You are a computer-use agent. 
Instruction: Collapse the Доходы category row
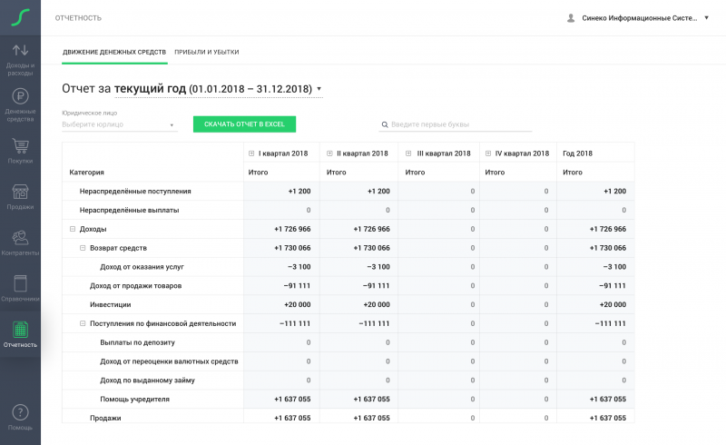click(x=73, y=229)
